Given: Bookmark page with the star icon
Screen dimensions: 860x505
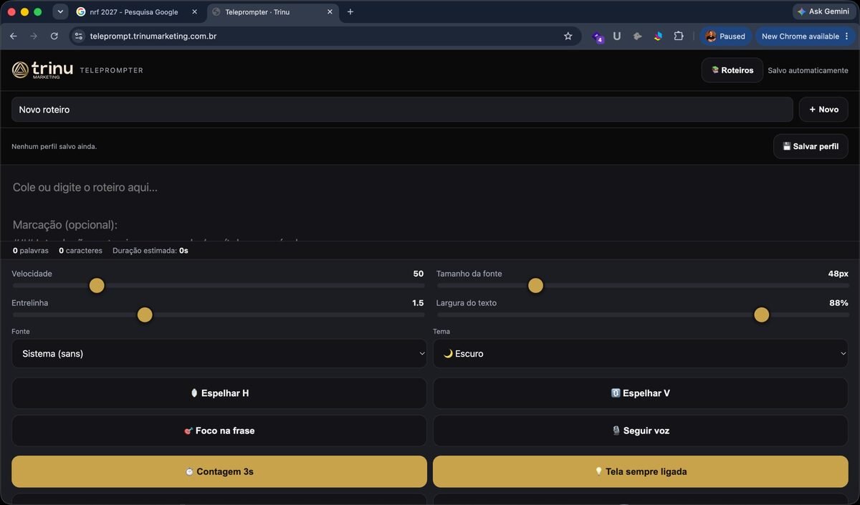Looking at the screenshot, I should pyautogui.click(x=568, y=36).
